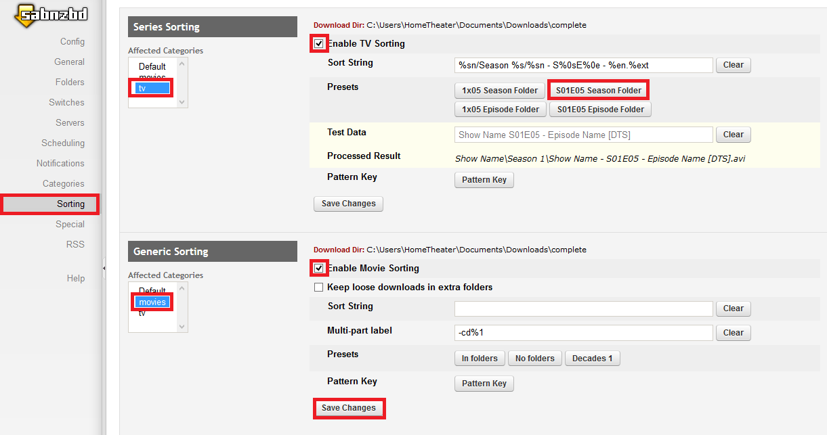The width and height of the screenshot is (827, 435).
Task: Save changes for Generic Sorting
Action: point(348,409)
